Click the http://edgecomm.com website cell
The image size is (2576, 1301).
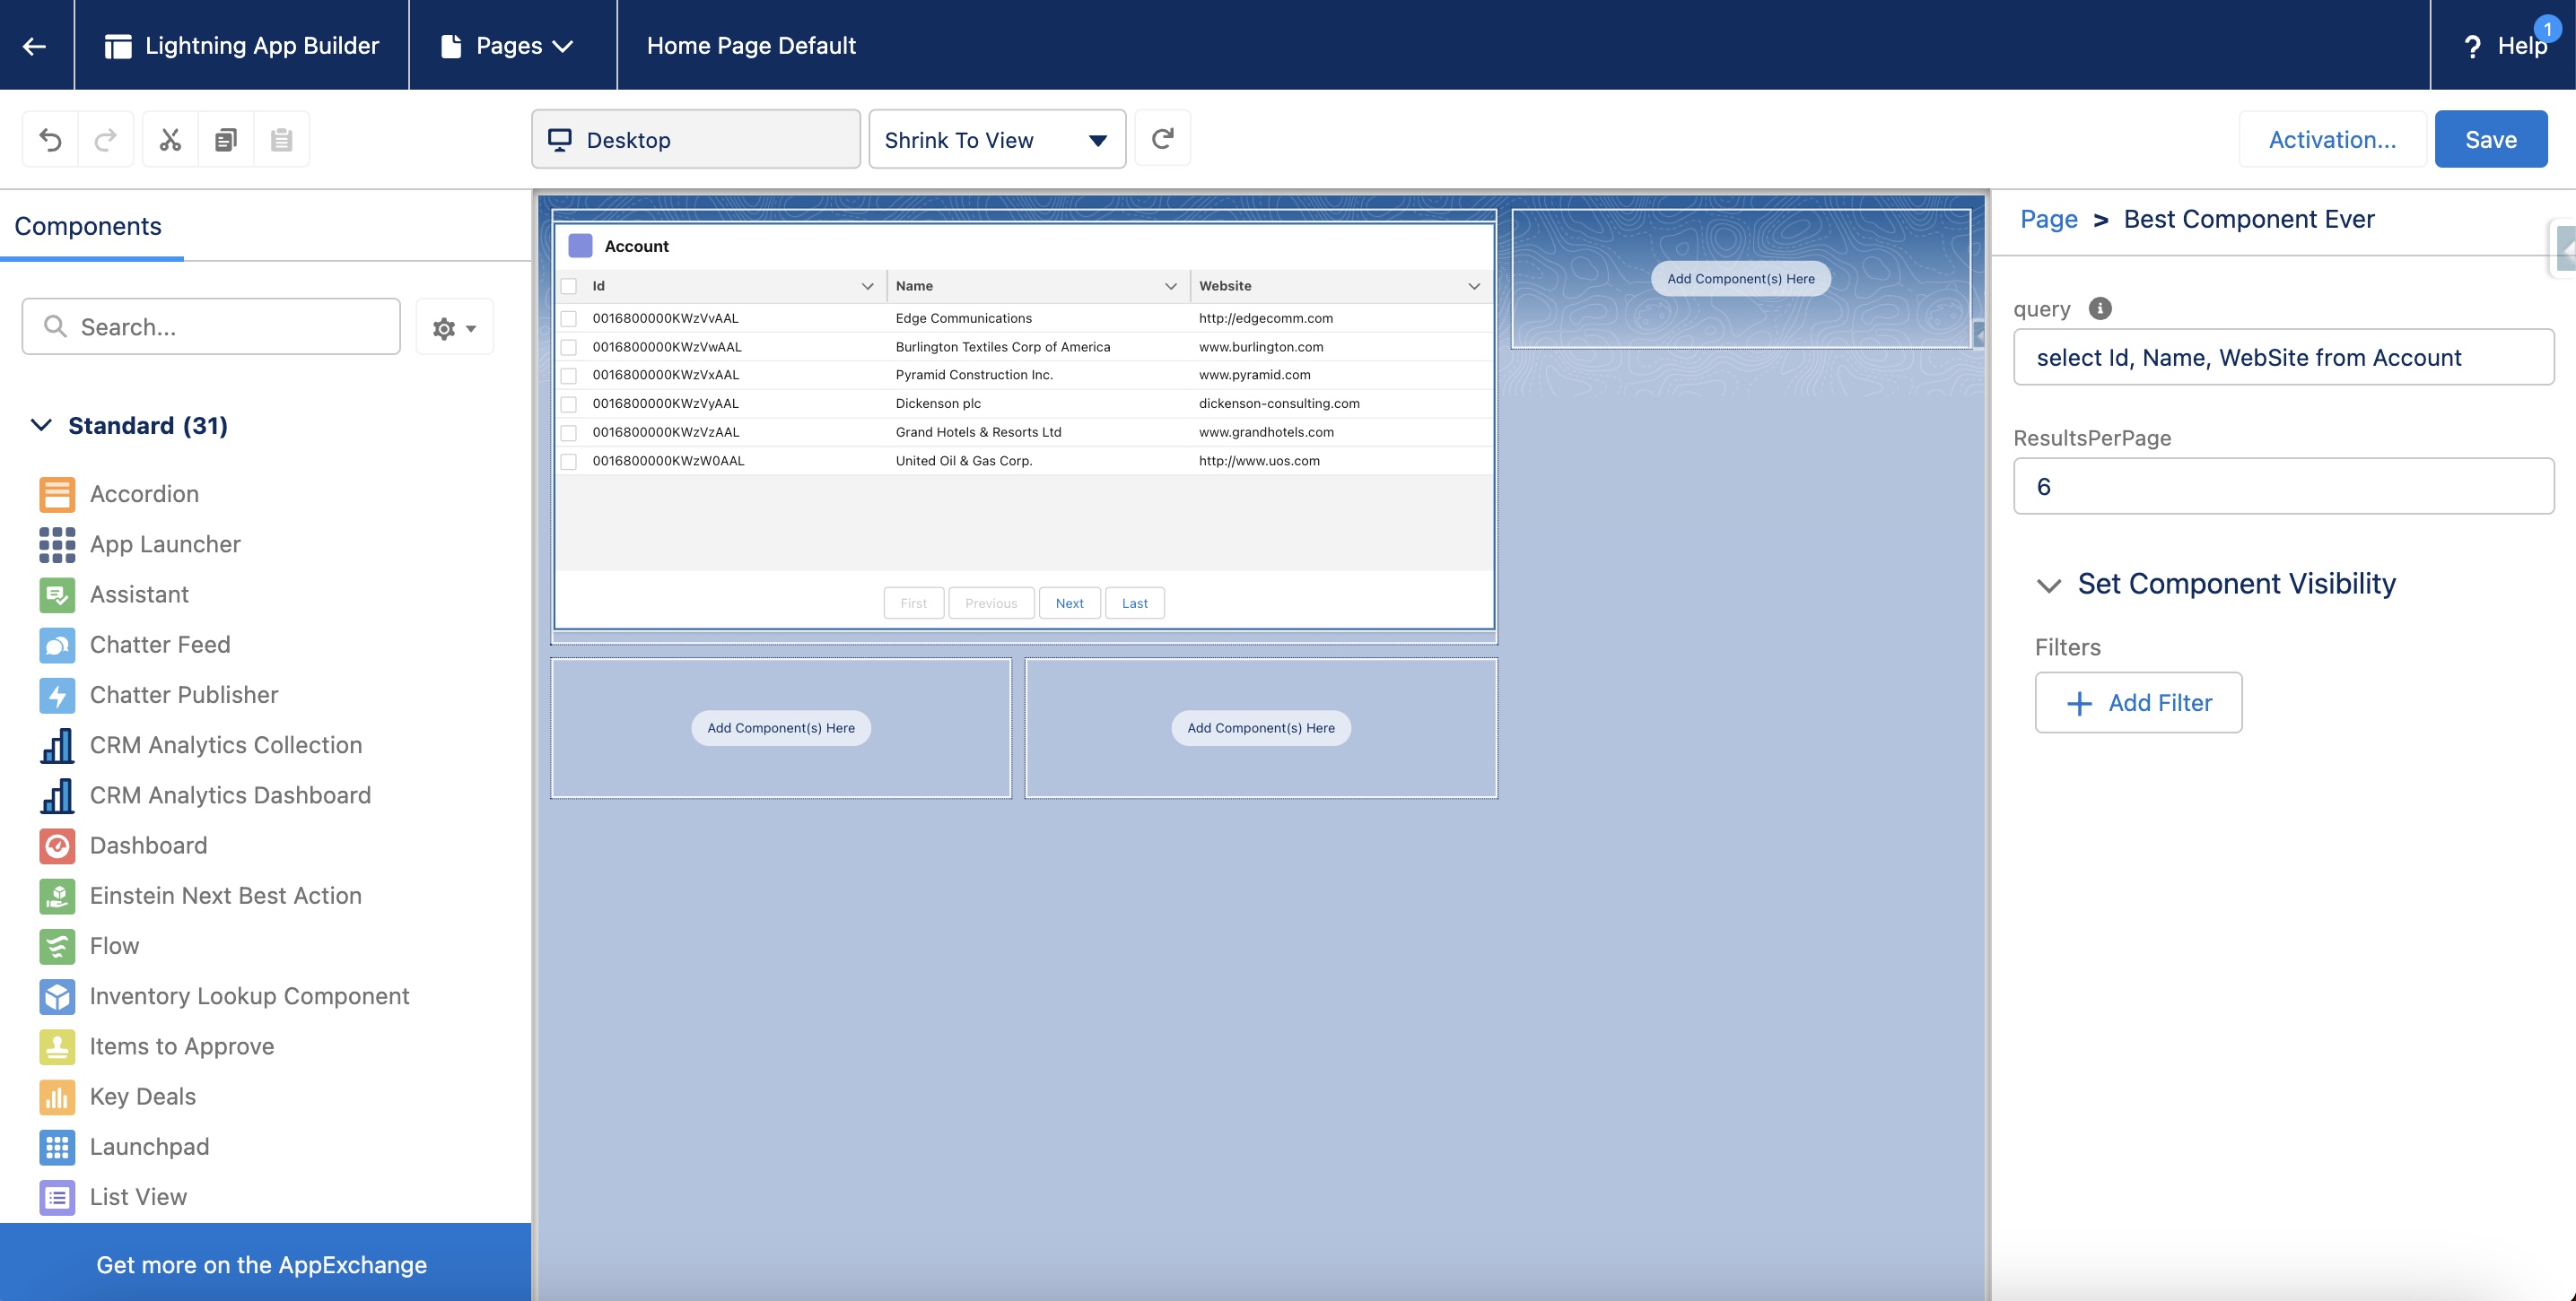(x=1265, y=317)
